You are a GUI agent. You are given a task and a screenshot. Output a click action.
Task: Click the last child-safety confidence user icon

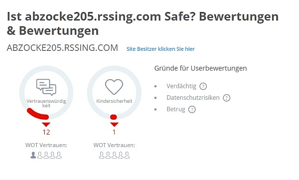click(127, 155)
